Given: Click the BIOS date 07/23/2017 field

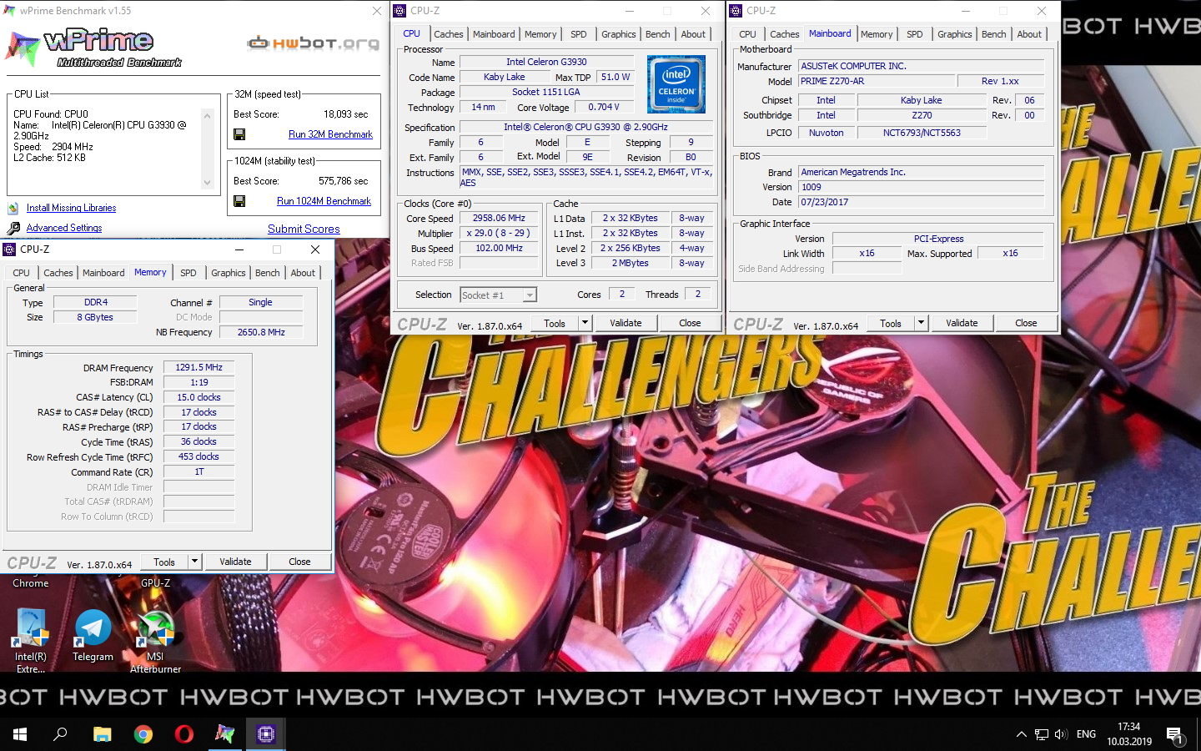Looking at the screenshot, I should click(x=922, y=202).
